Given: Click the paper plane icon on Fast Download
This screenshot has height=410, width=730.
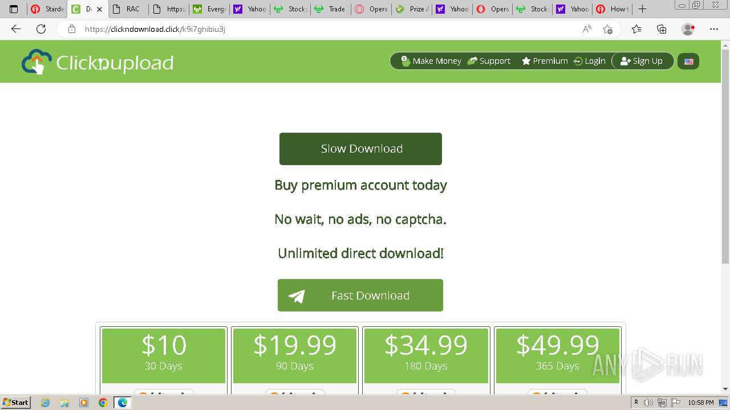Looking at the screenshot, I should tap(297, 296).
